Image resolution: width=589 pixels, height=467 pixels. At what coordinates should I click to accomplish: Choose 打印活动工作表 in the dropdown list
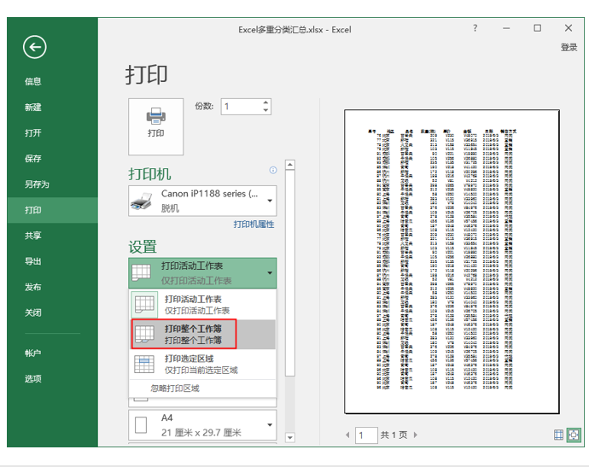pos(202,304)
